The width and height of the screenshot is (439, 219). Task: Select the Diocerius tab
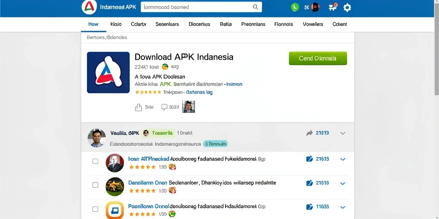[199, 24]
